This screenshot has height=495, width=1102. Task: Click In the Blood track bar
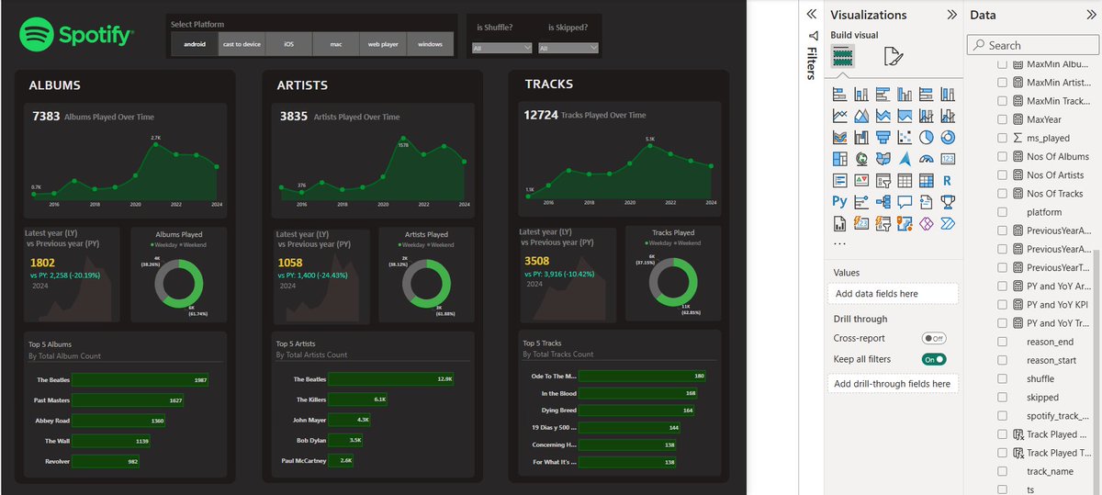[639, 393]
